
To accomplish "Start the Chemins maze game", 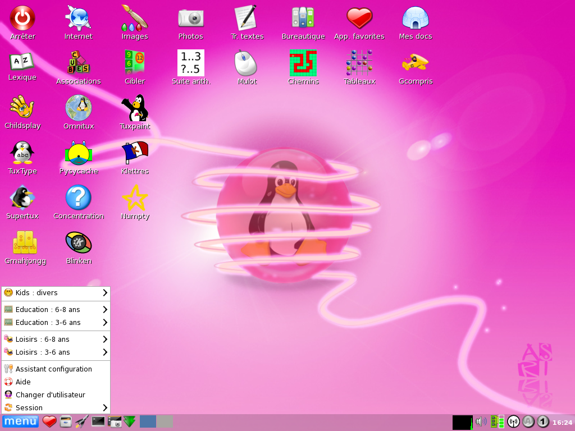I will click(x=303, y=63).
